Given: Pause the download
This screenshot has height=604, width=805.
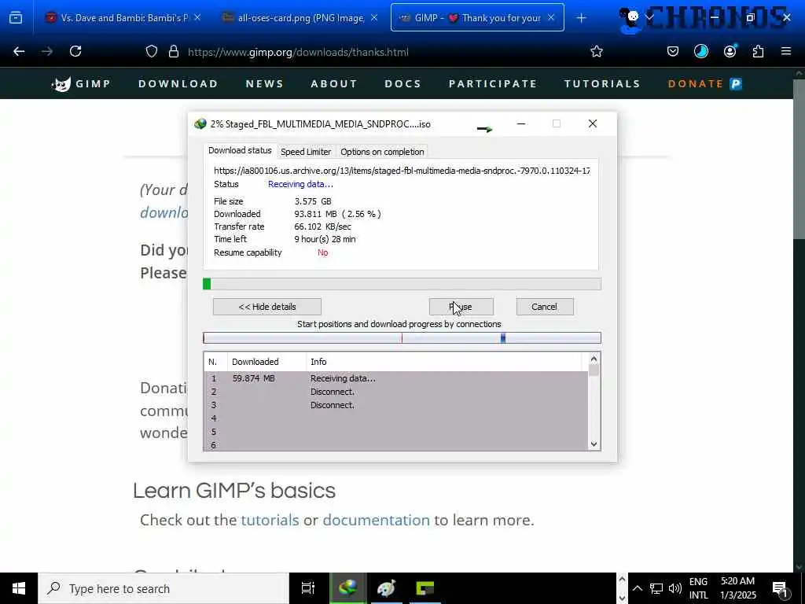Looking at the screenshot, I should coord(461,307).
